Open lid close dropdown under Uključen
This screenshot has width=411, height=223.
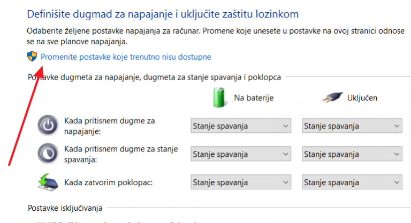click(352, 182)
